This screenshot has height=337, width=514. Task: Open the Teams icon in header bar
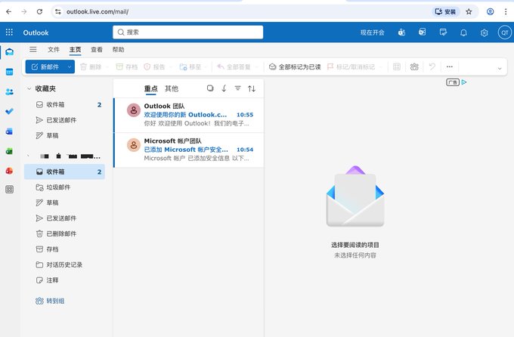[401, 32]
